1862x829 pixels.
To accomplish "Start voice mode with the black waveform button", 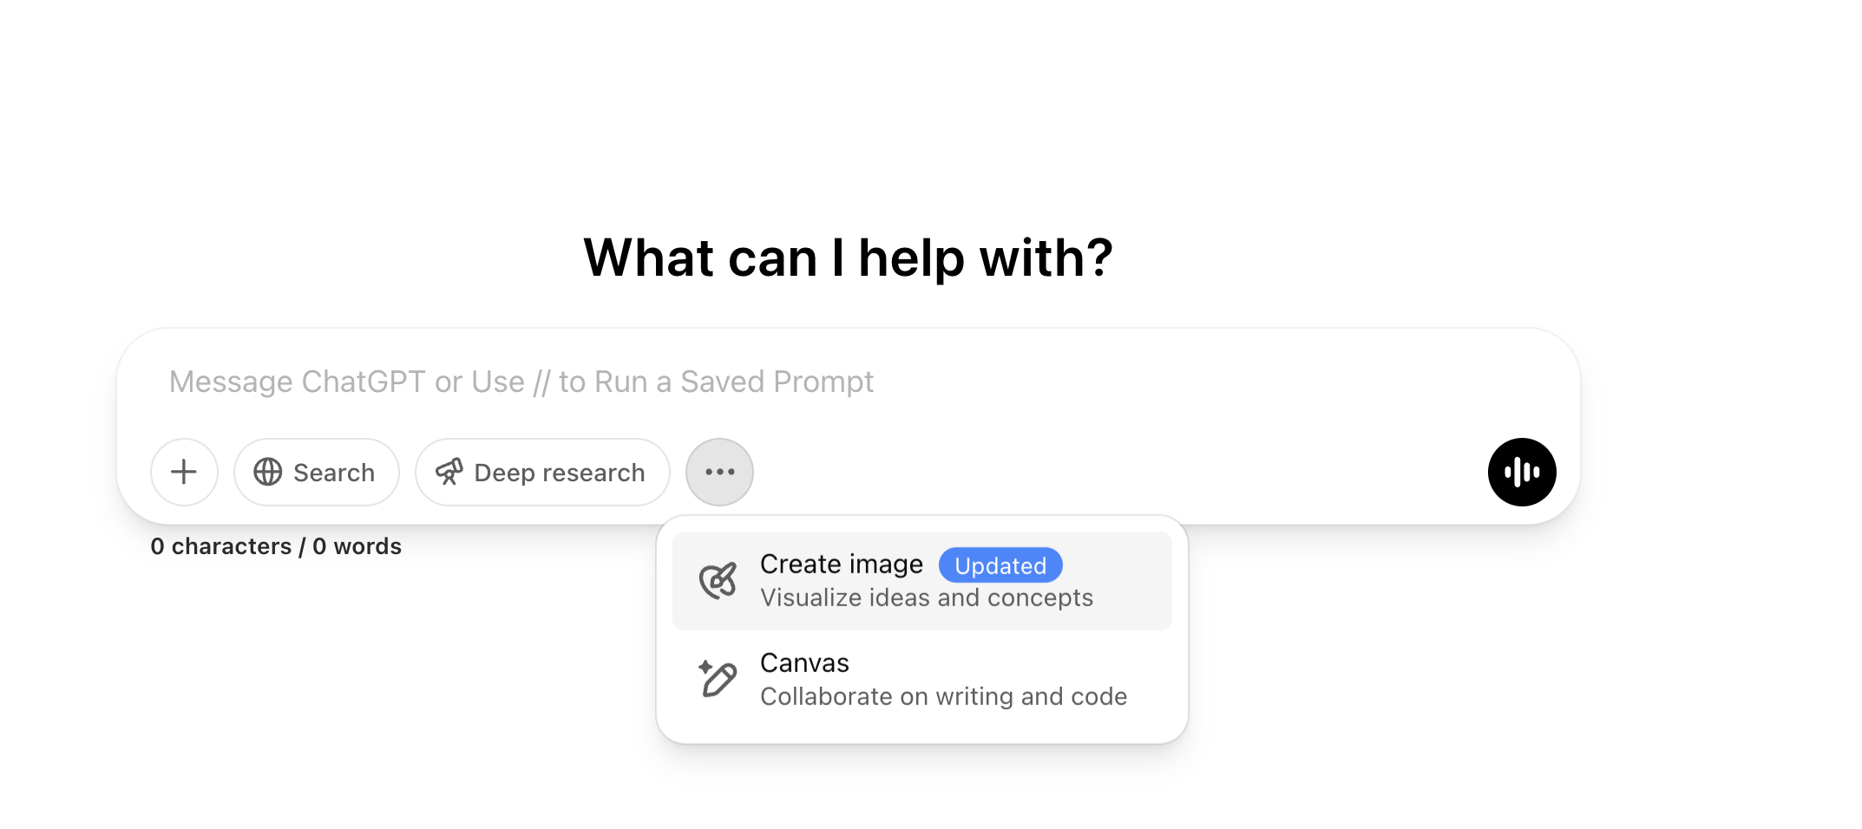I will coord(1522,472).
